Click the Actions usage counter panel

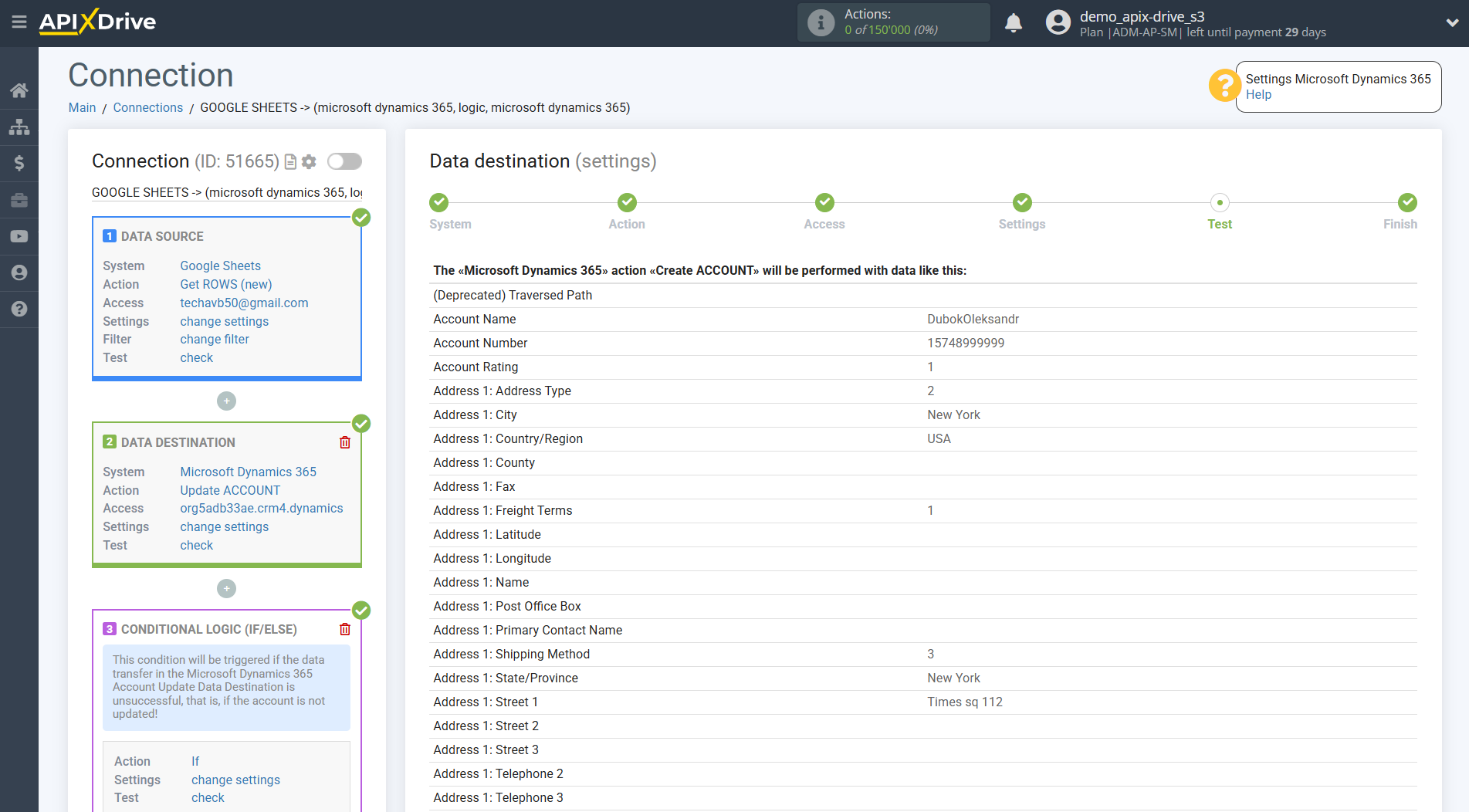pos(893,22)
